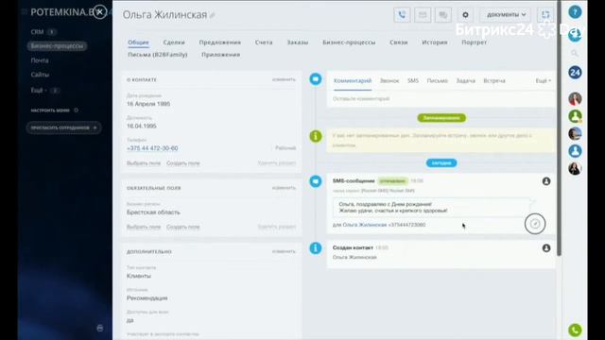Click the comment input field
Image resolution: width=605 pixels, height=340 pixels.
(x=441, y=99)
